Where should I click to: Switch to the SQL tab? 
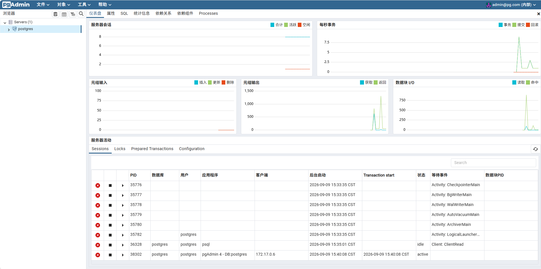124,13
